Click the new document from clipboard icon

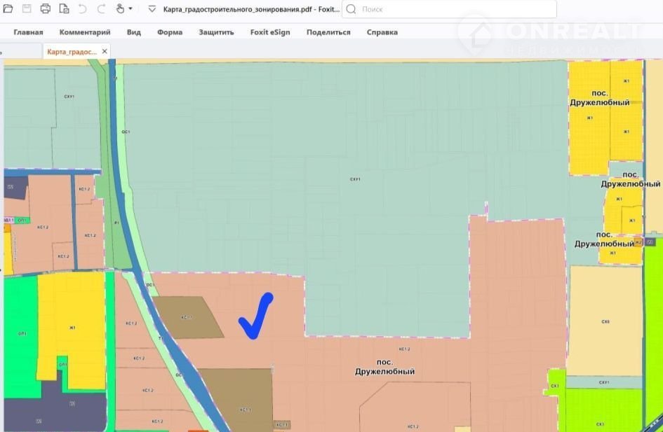pyautogui.click(x=64, y=9)
